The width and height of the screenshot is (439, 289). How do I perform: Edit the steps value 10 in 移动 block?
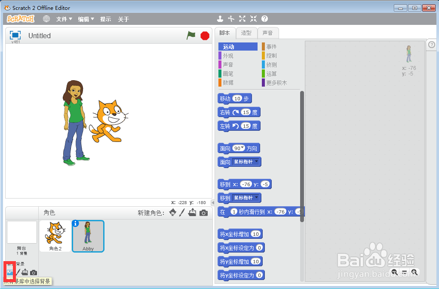(237, 99)
